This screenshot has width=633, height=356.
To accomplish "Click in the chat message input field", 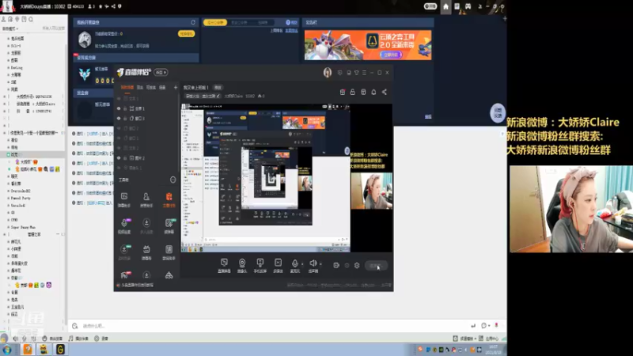I will coord(275,326).
